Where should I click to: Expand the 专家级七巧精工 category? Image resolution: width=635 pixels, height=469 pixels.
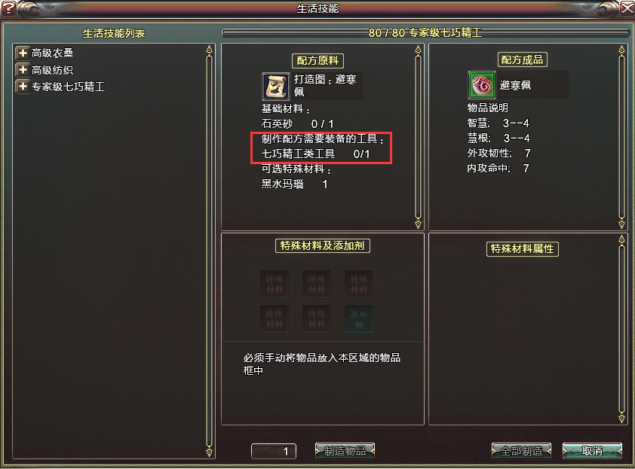point(23,86)
